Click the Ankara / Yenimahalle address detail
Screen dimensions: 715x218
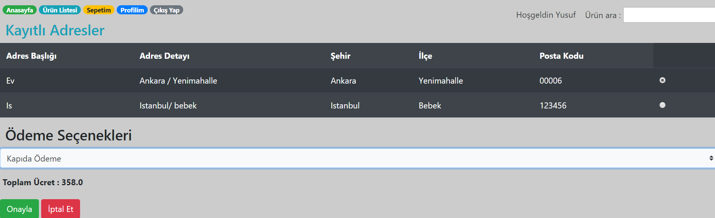[178, 81]
